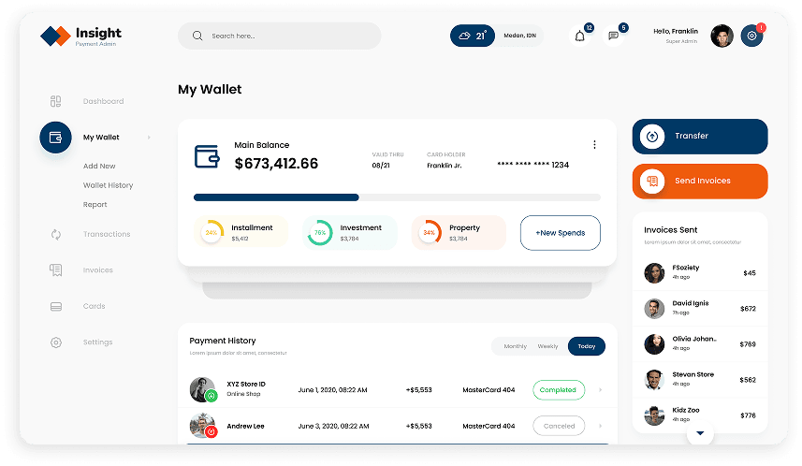Viewport: 802px width, 466px height.
Task: Switch Payment History to Weekly
Action: point(547,346)
